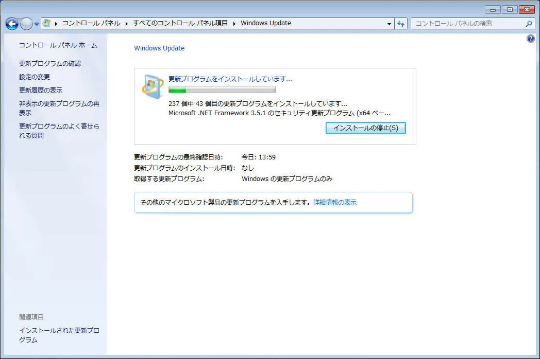Click the Control Panel icon in address bar

point(46,23)
